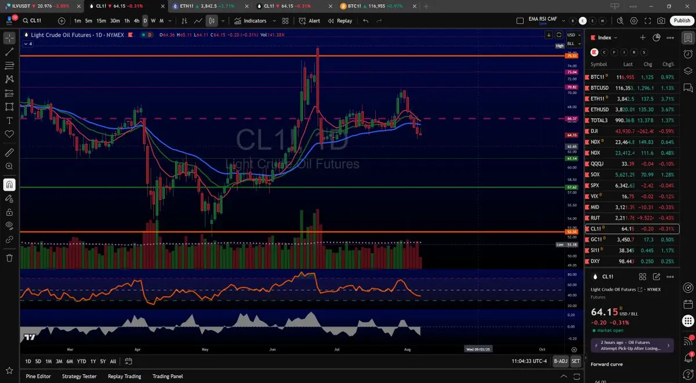The image size is (696, 383).
Task: Select the ruler measure tool
Action: point(9,152)
